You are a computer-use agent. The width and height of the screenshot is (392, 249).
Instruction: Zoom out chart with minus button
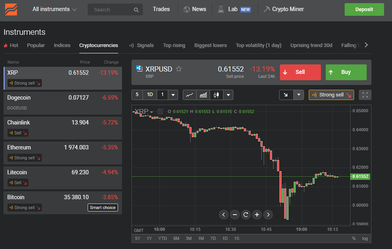(x=235, y=215)
